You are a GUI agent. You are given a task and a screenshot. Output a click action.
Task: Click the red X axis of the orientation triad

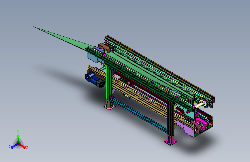[22, 146]
